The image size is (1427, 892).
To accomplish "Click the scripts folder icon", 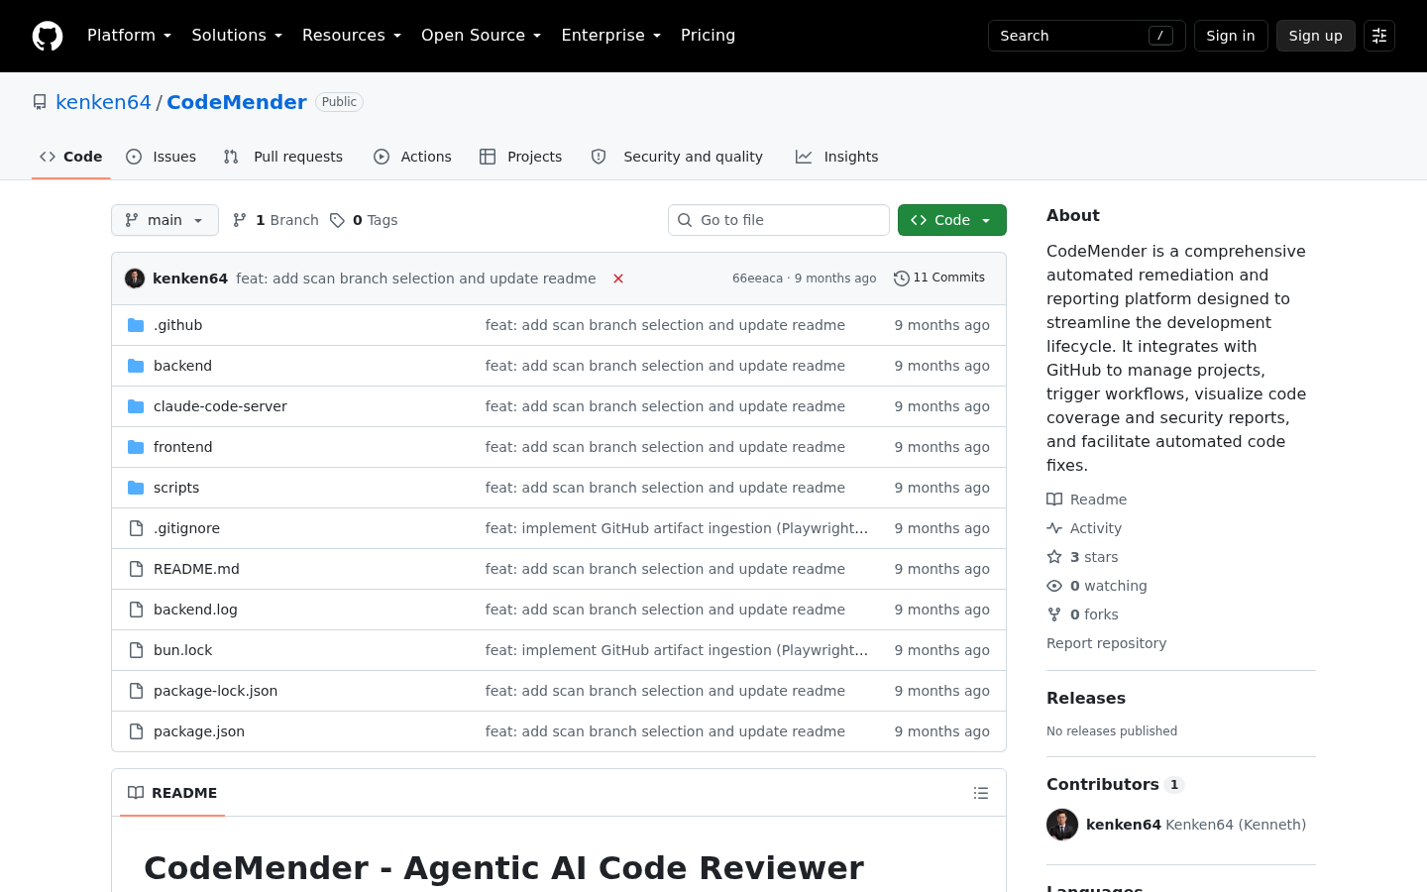I will tap(136, 488).
